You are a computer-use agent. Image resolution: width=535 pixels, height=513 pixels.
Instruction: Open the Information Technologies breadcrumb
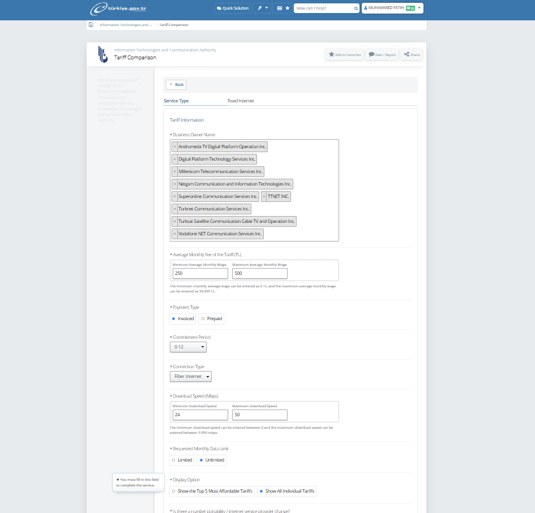[126, 25]
